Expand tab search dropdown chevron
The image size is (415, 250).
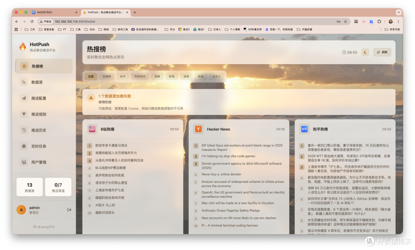click(x=398, y=12)
